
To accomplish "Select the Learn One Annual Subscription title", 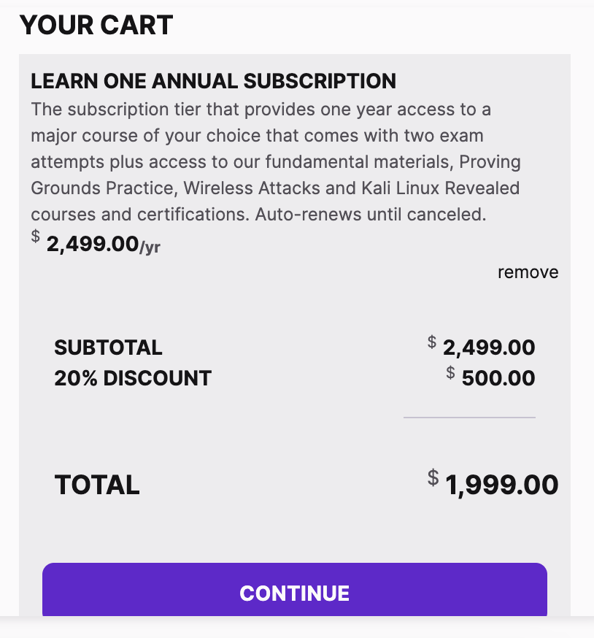I will pos(213,81).
